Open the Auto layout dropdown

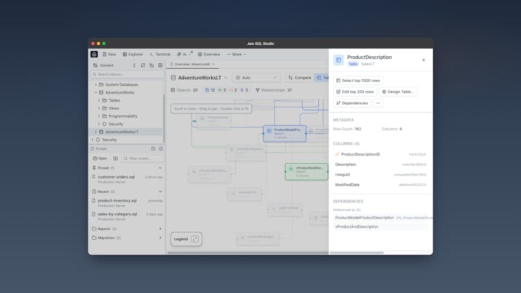click(x=256, y=78)
